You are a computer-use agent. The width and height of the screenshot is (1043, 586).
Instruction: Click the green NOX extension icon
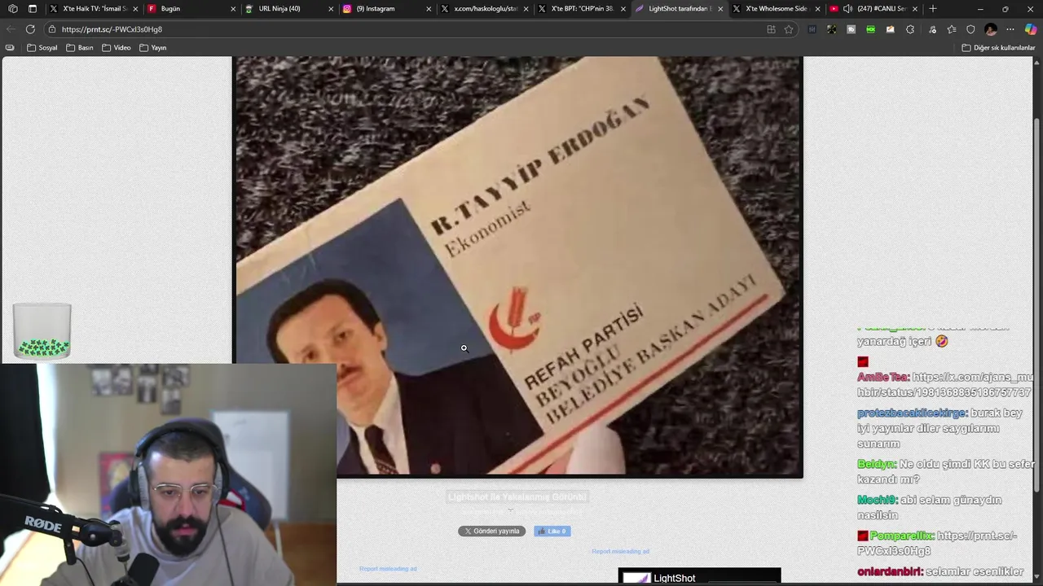click(x=870, y=29)
